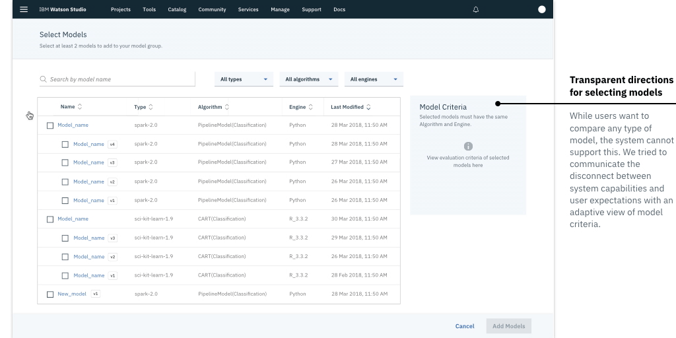This screenshot has width=676, height=338.
Task: Click the Model Criteria info icon
Action: (x=468, y=146)
